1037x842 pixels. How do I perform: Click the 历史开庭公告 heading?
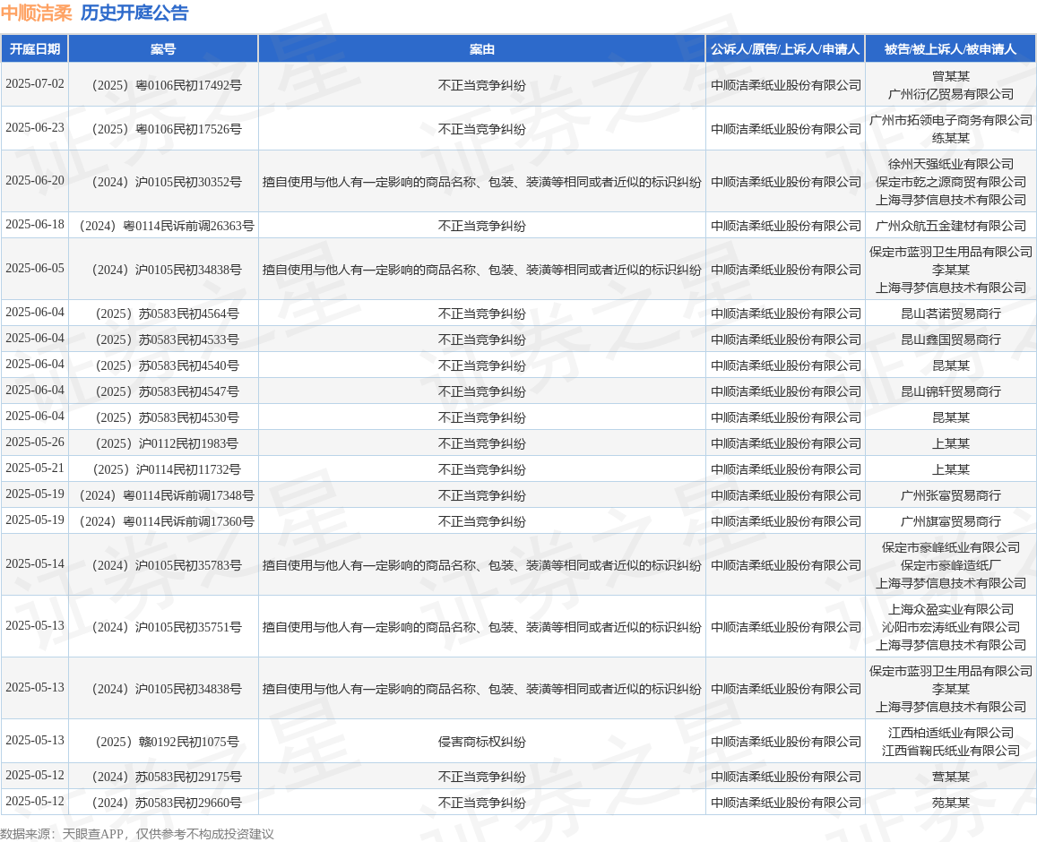(134, 13)
